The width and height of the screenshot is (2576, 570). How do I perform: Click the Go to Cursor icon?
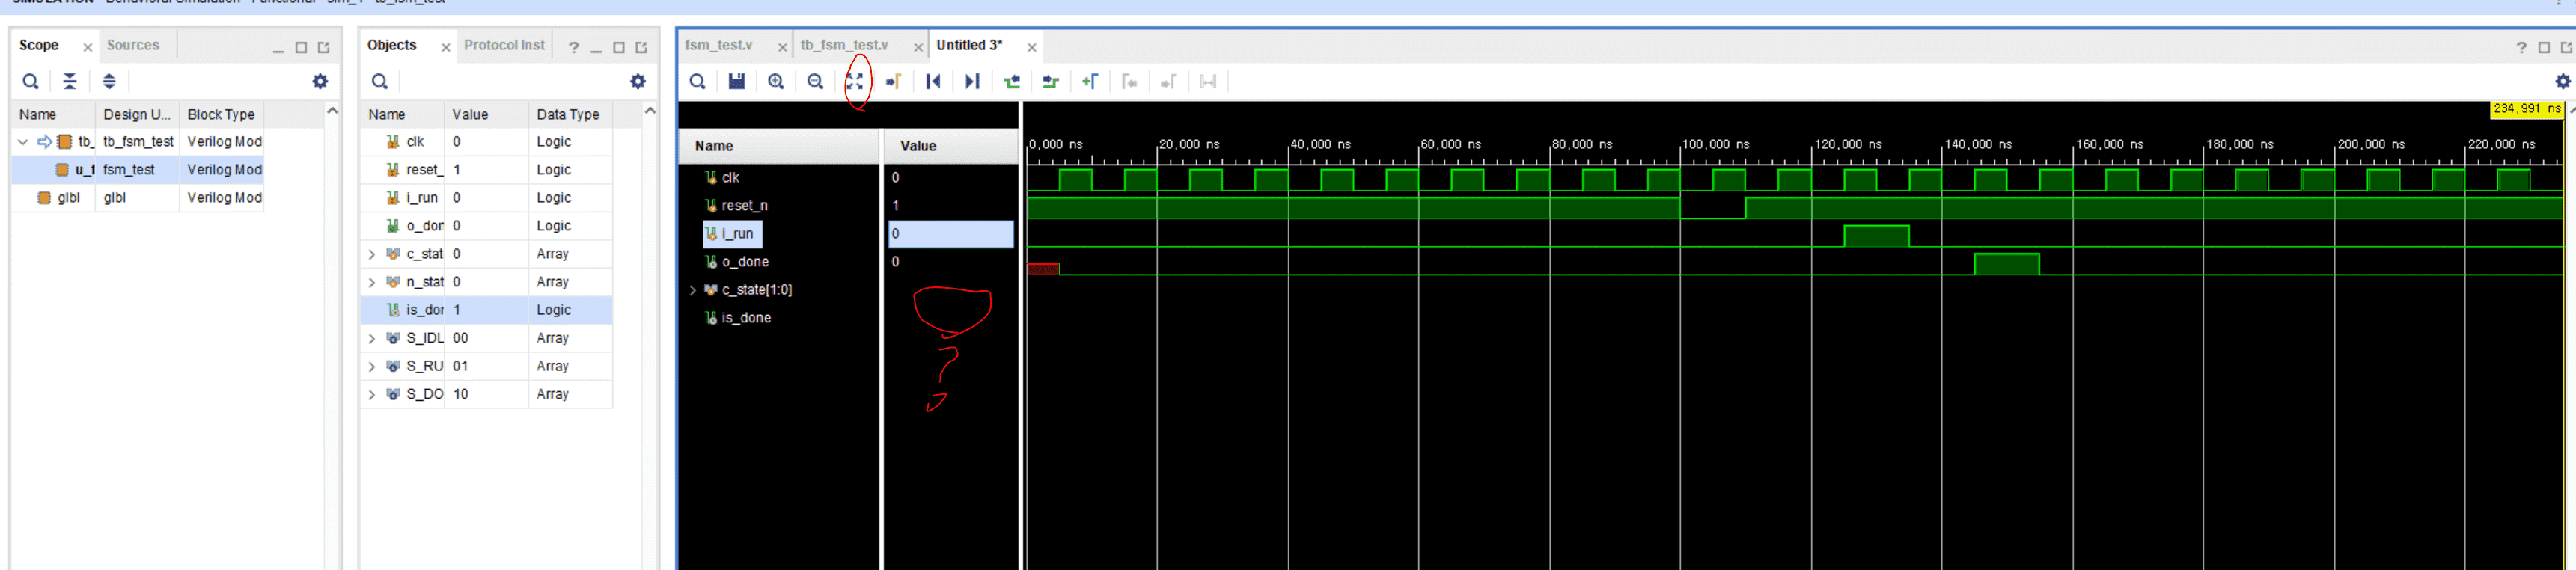[894, 81]
